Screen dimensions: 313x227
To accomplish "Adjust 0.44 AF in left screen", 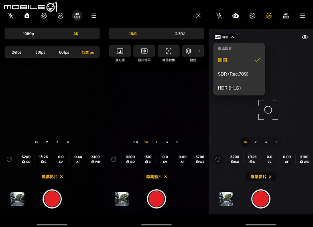I will [x=78, y=159].
